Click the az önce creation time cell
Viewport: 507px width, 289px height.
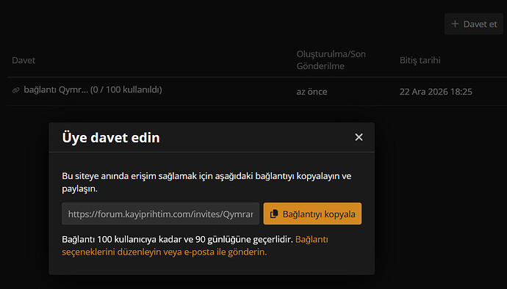coord(312,92)
